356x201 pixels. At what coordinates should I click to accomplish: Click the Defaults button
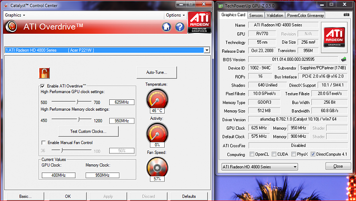click(x=189, y=196)
